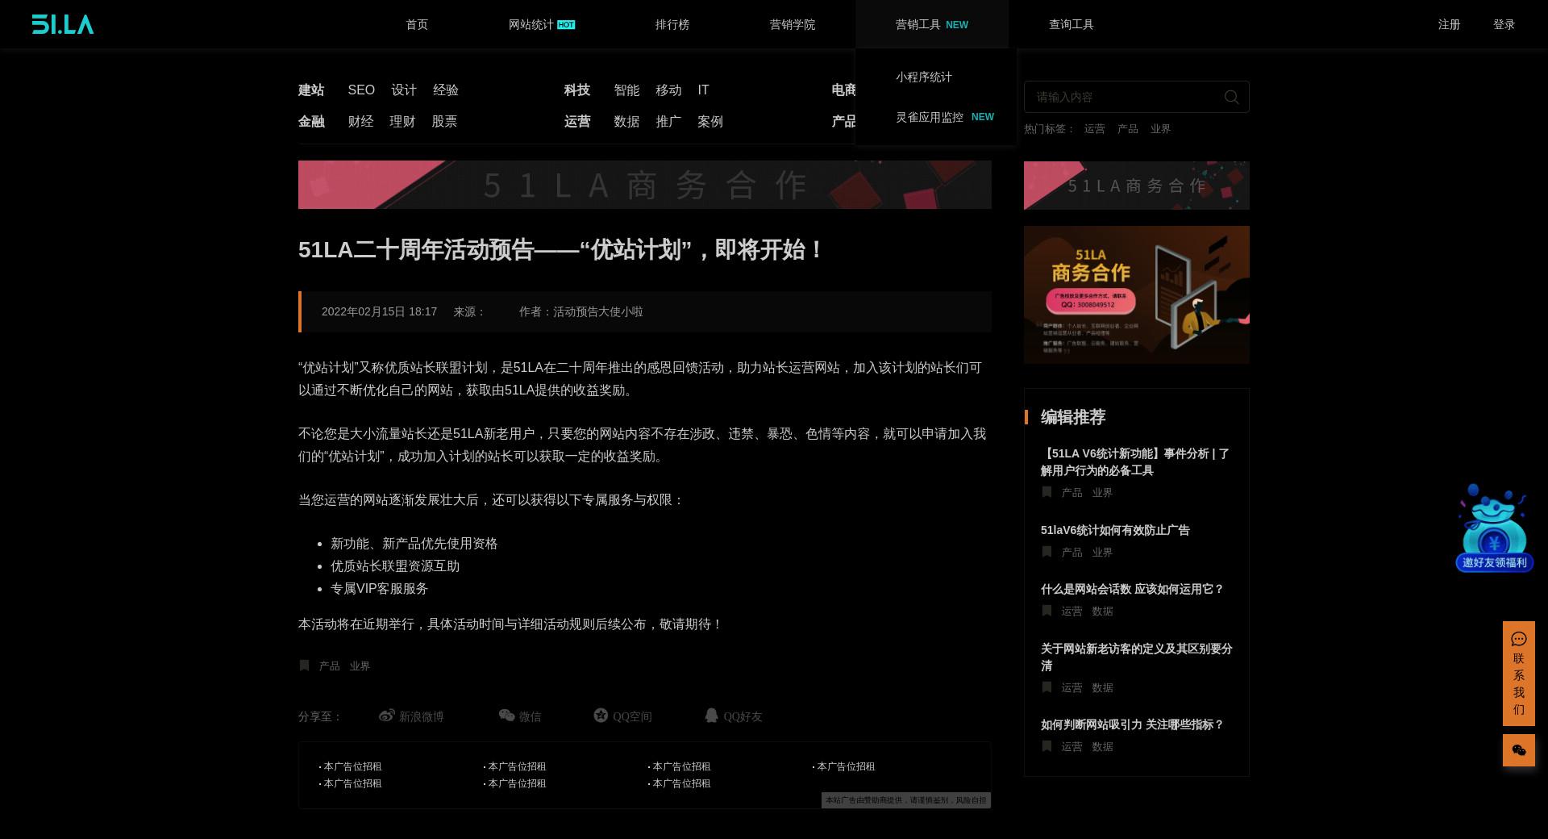This screenshot has height=839, width=1548.
Task: Share via WeChat icon
Action: [506, 716]
